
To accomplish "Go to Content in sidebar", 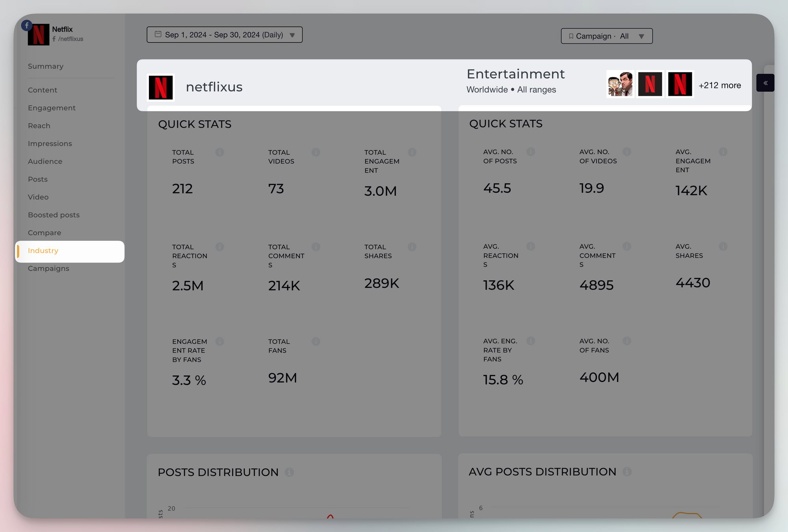I will (43, 90).
